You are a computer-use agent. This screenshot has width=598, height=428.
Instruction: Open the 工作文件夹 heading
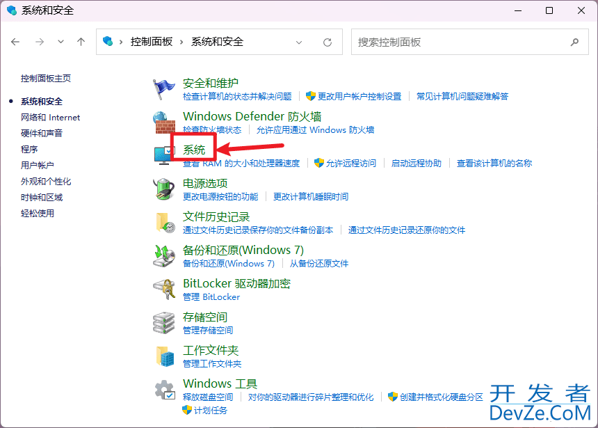click(211, 350)
